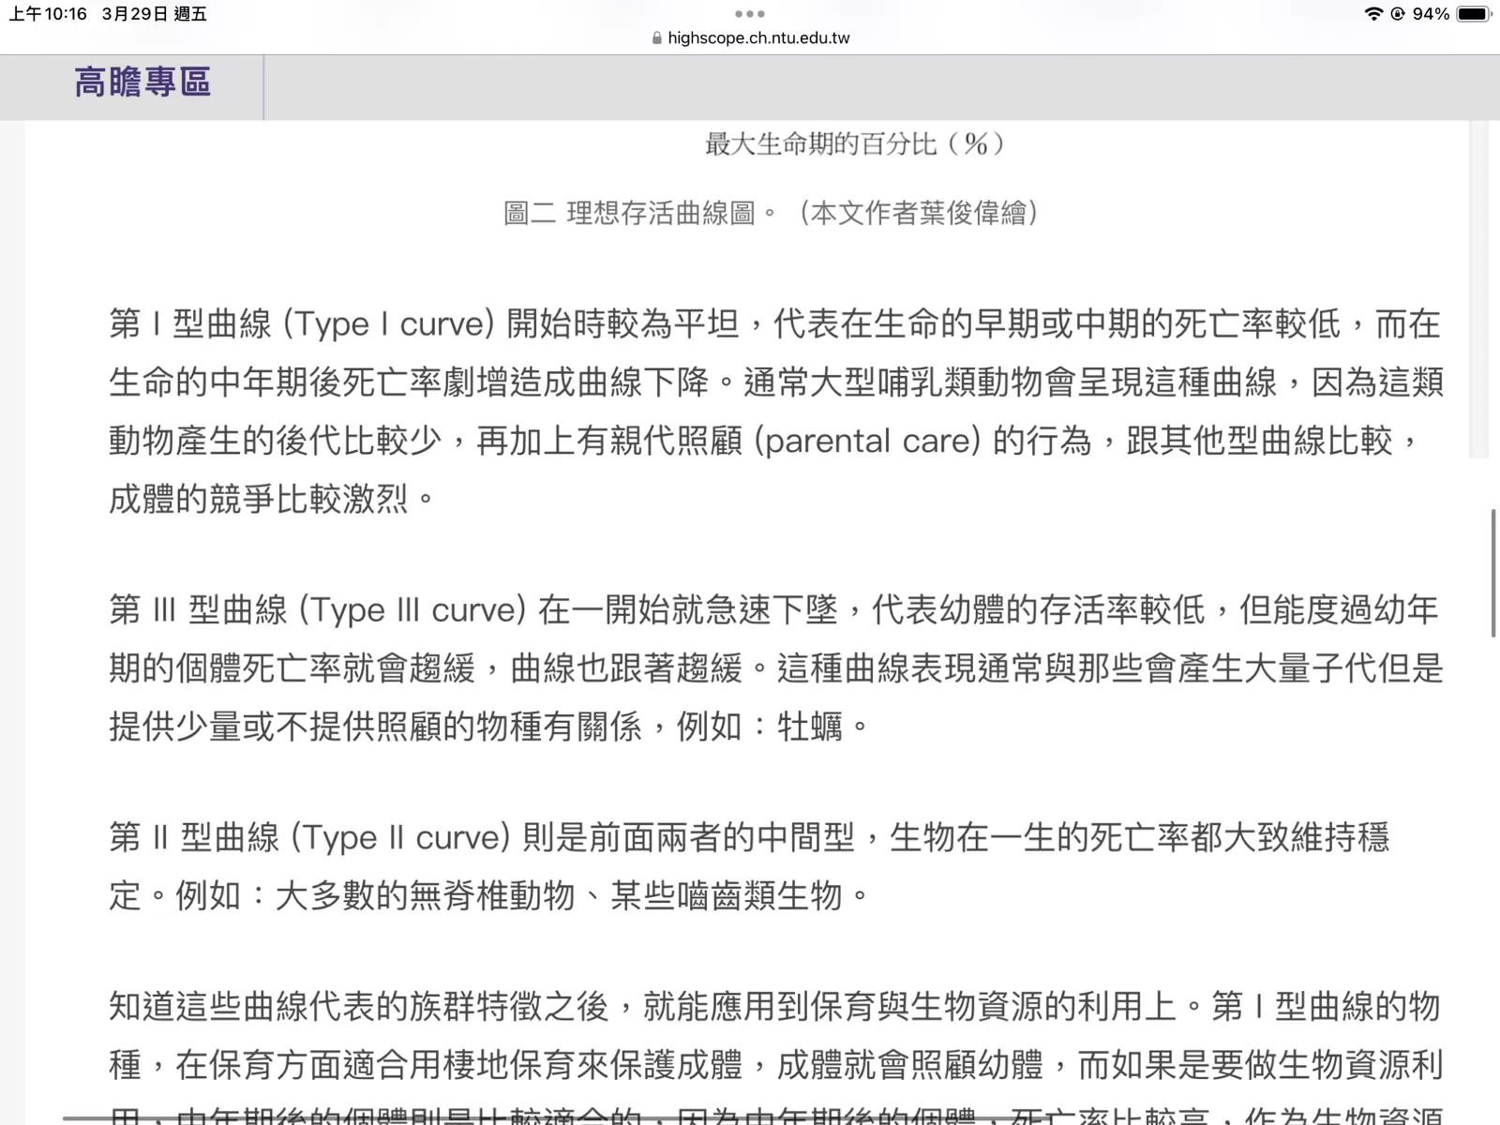Click the 第 III 型曲線 (Type III curve) text
This screenshot has height=1125, width=1500.
click(317, 610)
